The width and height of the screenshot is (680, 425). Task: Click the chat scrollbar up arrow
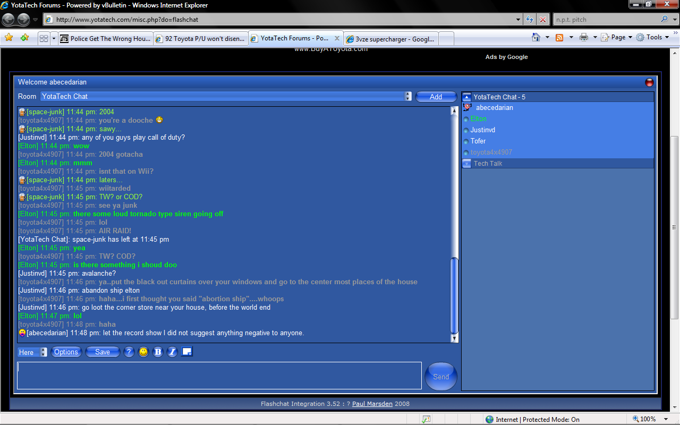[x=454, y=110]
